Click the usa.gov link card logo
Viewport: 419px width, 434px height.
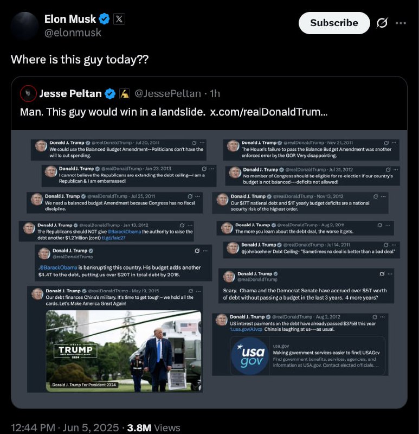(250, 356)
